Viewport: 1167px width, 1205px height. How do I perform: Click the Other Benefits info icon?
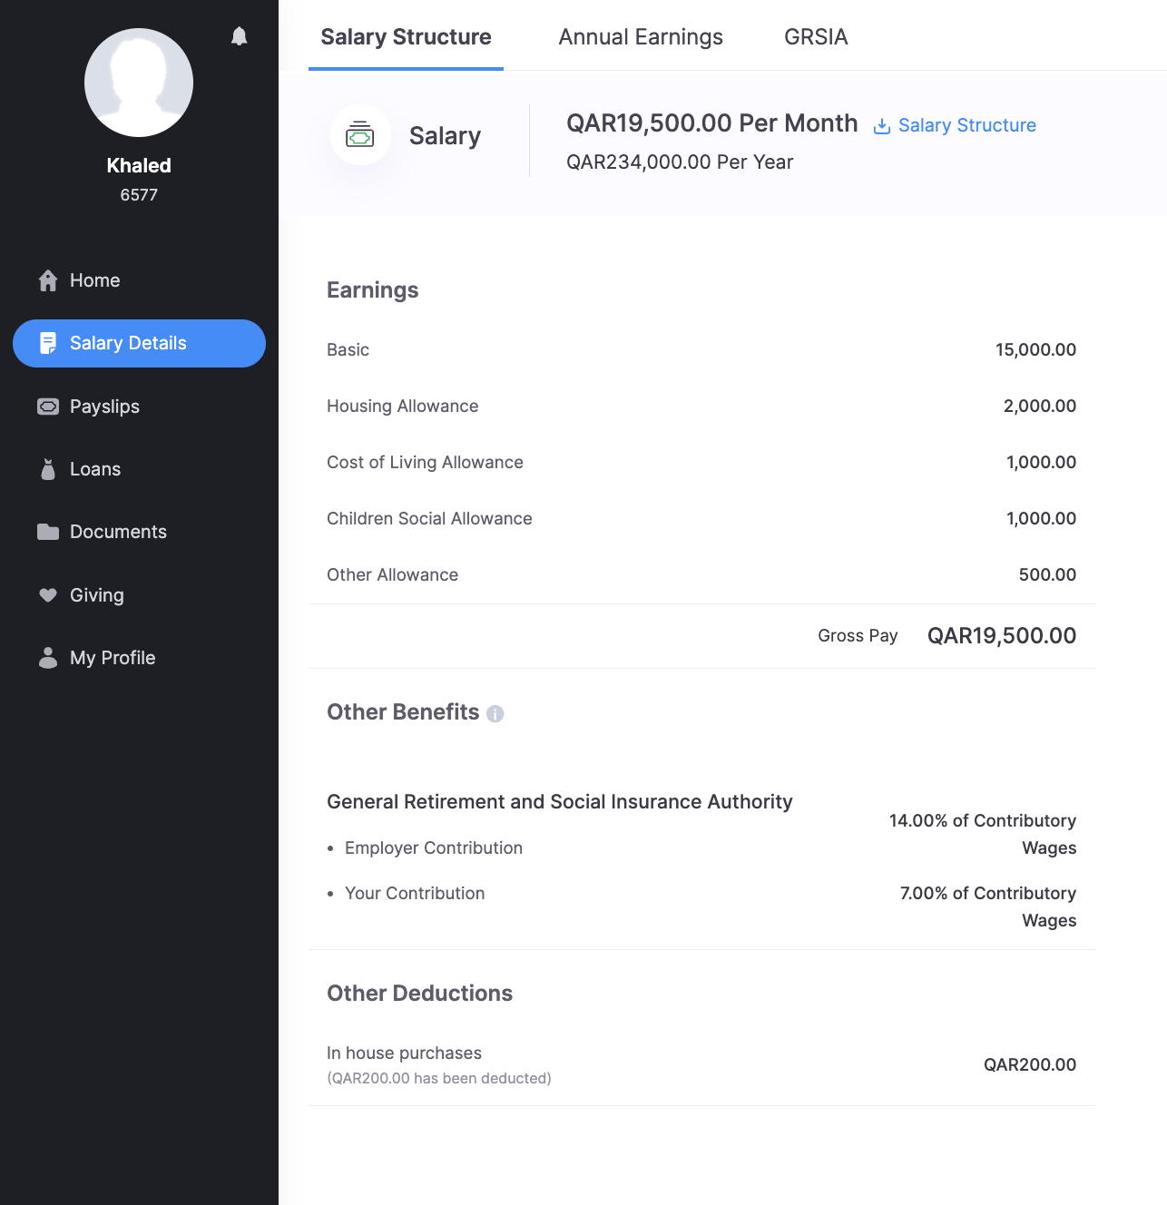click(495, 714)
